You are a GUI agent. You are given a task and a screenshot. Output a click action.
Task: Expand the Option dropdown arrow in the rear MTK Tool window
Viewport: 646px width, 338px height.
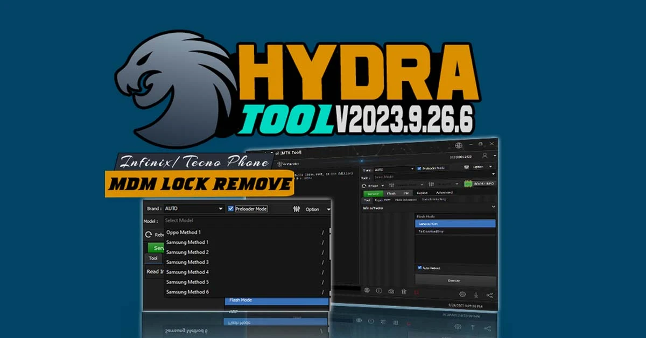[490, 167]
